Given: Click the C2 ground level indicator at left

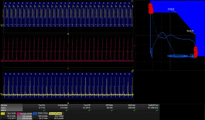Looking at the screenshot, I should point(2,61).
